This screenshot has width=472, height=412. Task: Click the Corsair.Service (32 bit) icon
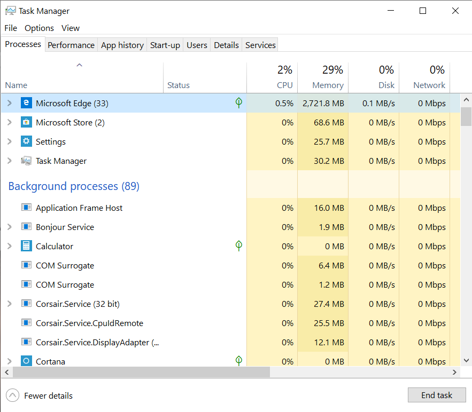click(x=26, y=304)
